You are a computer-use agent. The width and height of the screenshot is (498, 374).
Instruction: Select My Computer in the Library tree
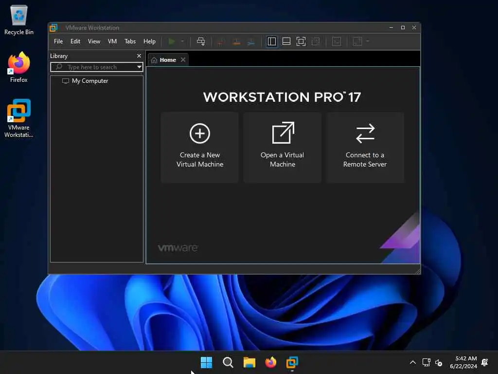click(x=85, y=81)
